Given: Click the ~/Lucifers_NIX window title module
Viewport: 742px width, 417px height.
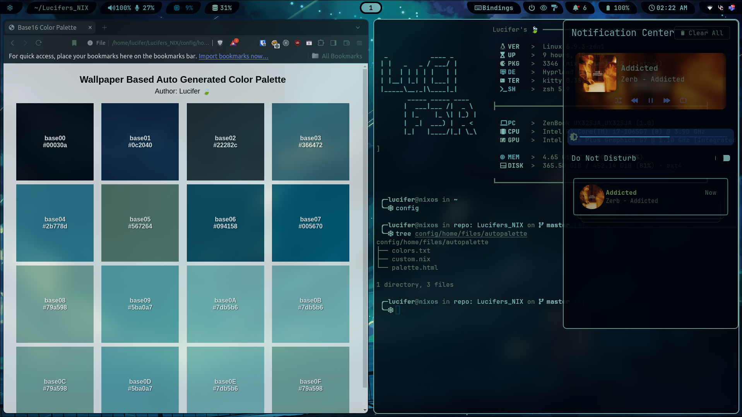Looking at the screenshot, I should 61,8.
